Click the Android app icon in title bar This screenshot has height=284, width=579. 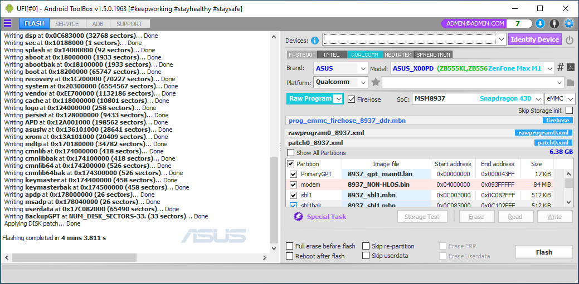point(9,8)
